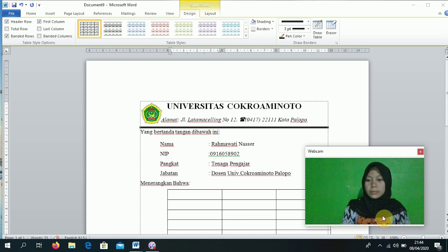Apply the plain Table Grid style
The width and height of the screenshot is (448, 252).
click(x=90, y=29)
